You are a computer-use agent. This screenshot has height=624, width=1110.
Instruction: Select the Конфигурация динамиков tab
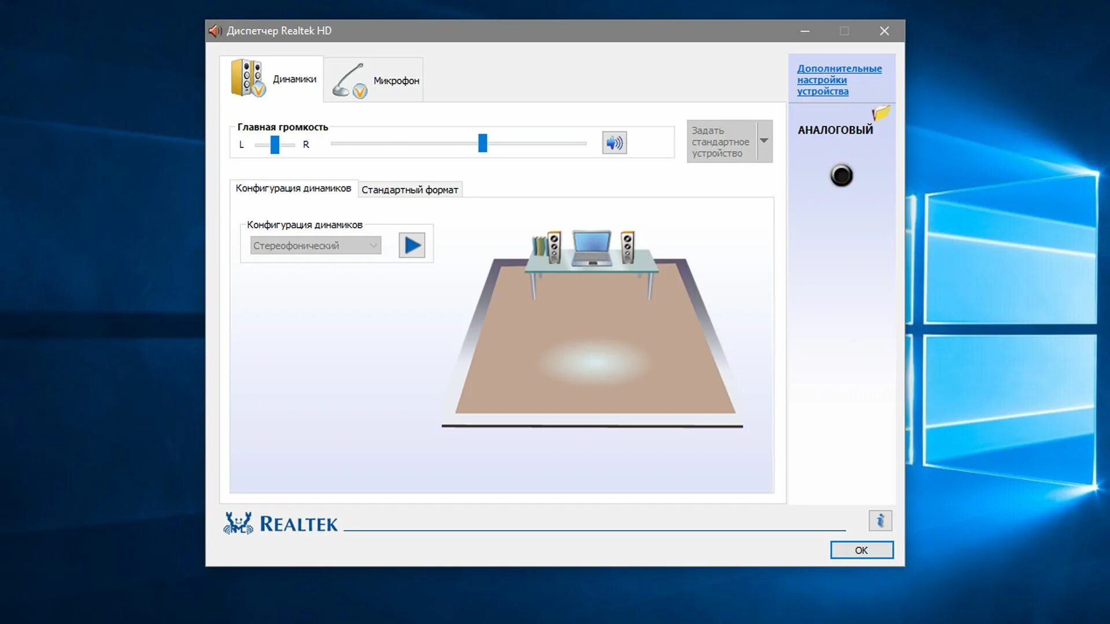click(293, 188)
